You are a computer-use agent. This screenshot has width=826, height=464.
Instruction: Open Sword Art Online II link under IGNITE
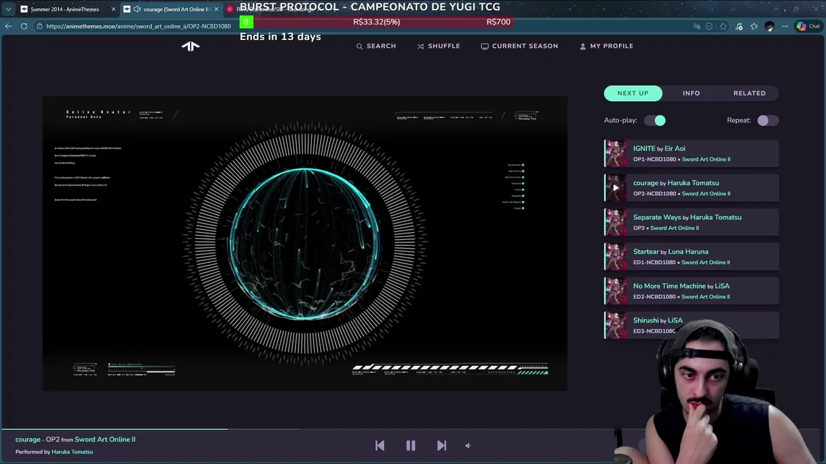tap(706, 159)
